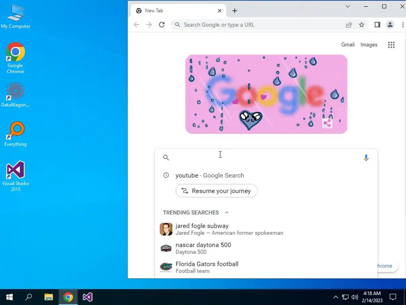Open File Explorer from taskbar
Image resolution: width=406 pixels, height=305 pixels.
point(48,297)
